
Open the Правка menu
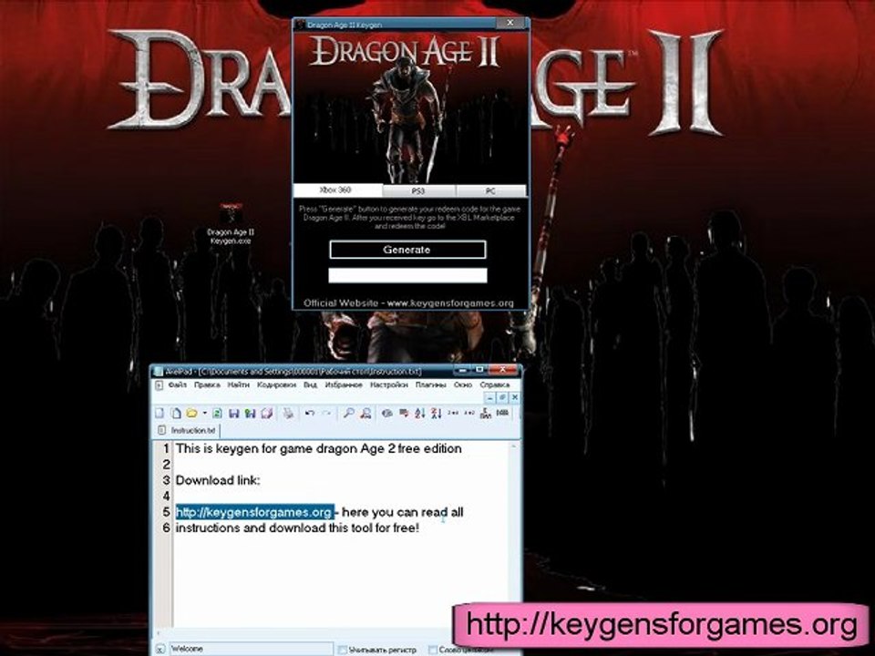207,384
